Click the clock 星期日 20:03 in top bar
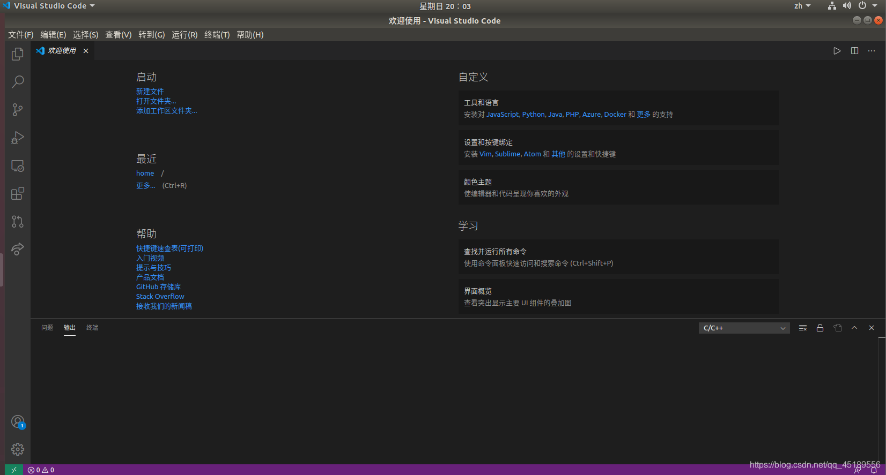 pyautogui.click(x=445, y=6)
